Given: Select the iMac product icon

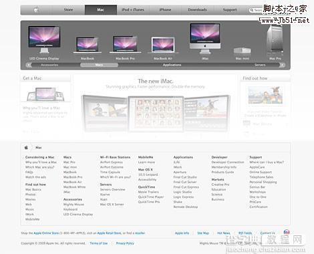Looking at the screenshot, I should pyautogui.click(x=205, y=39).
